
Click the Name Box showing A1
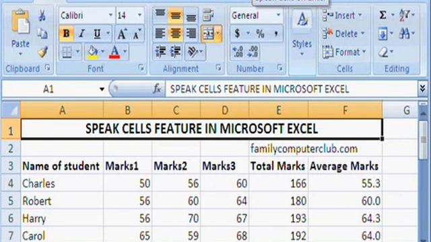(49, 89)
